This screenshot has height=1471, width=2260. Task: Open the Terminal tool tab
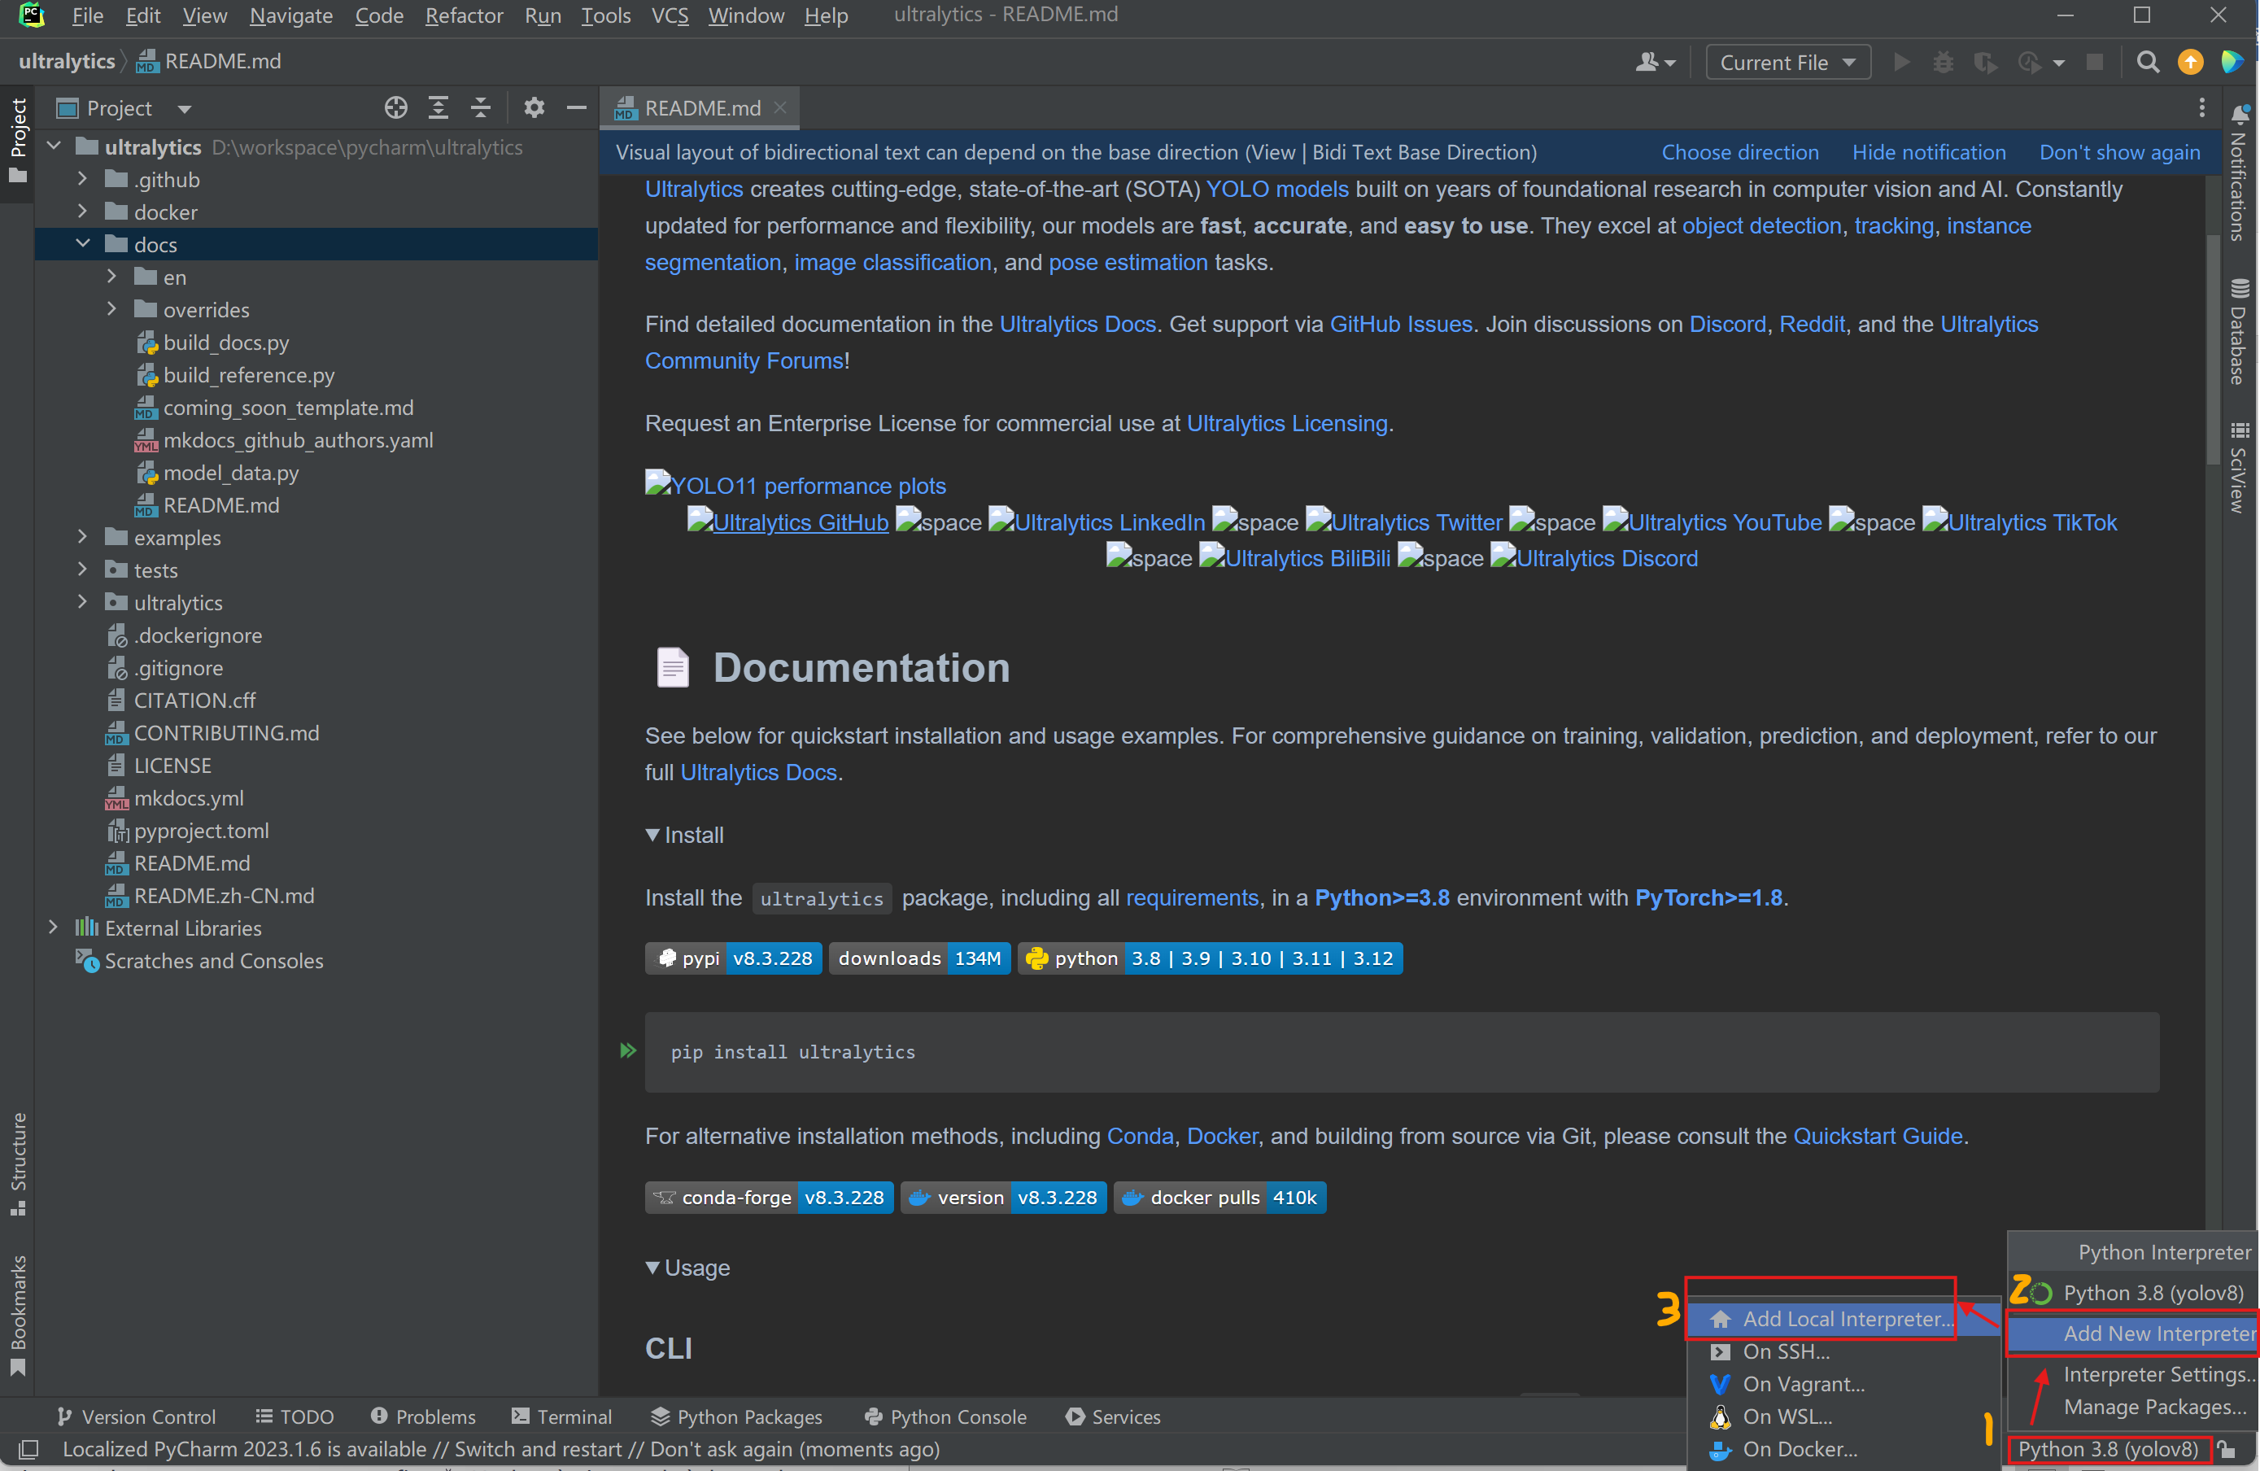562,1416
